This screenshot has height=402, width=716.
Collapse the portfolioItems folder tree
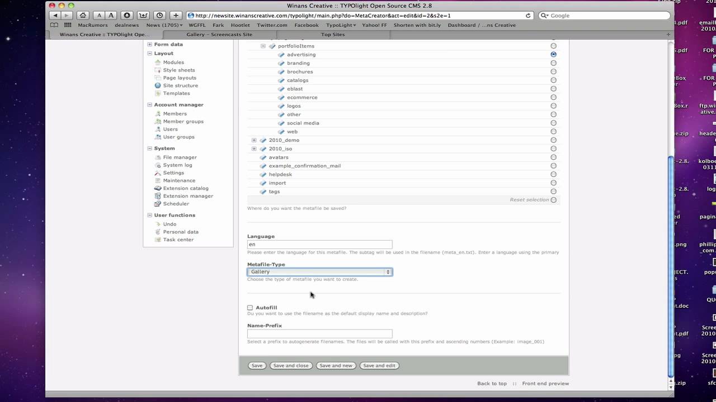[263, 46]
